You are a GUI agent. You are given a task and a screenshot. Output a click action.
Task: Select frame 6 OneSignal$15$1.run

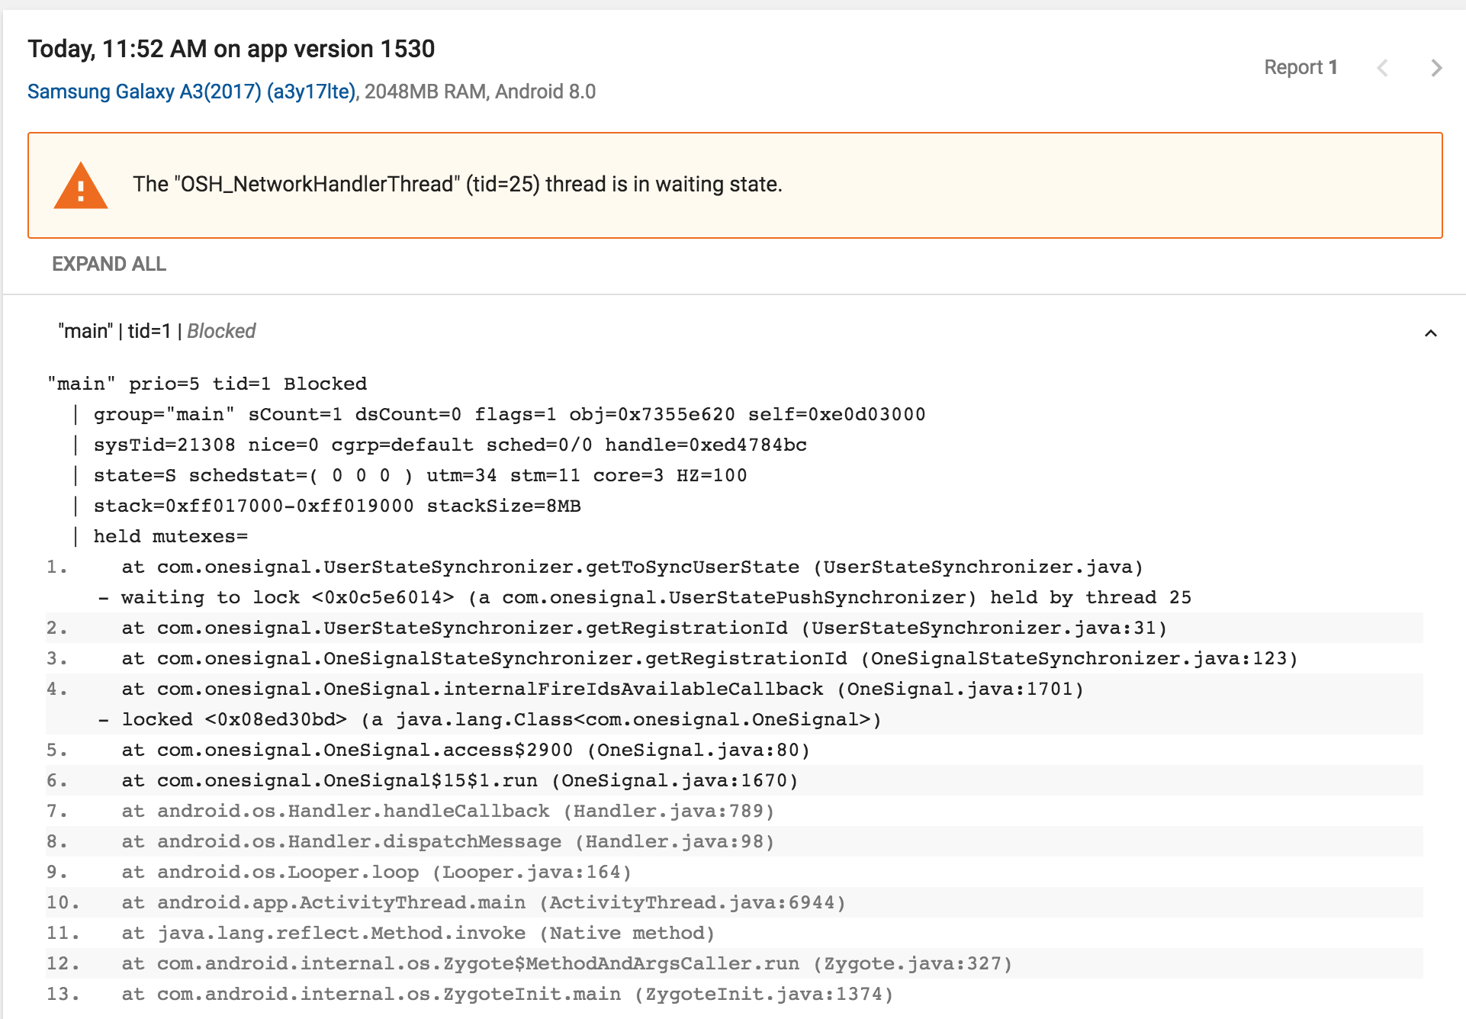[x=458, y=780]
